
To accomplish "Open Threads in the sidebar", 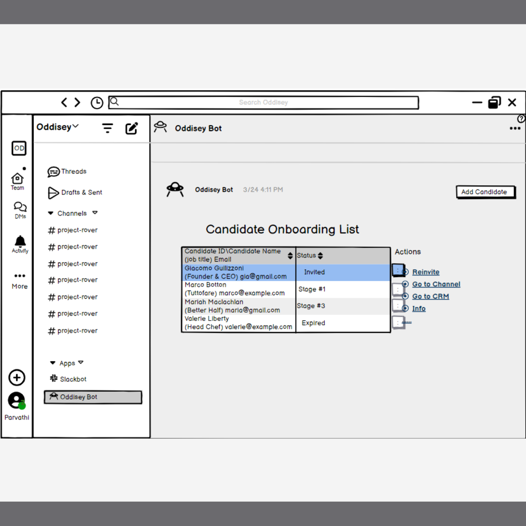I will coord(67,172).
